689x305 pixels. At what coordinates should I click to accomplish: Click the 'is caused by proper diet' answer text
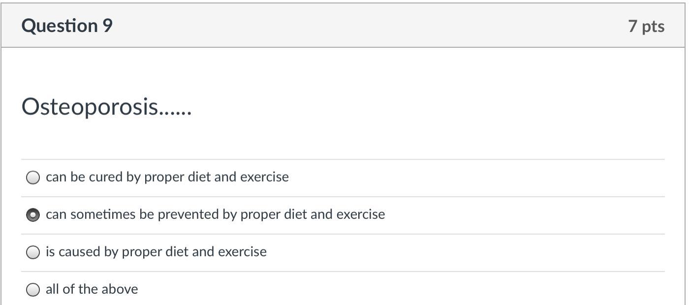pyautogui.click(x=156, y=252)
